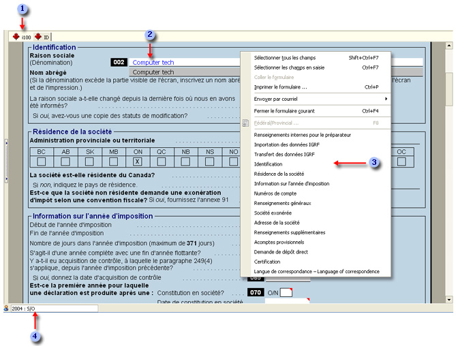Choose Sélectionner les champs en saisie
The image size is (456, 346).
tap(316, 67)
